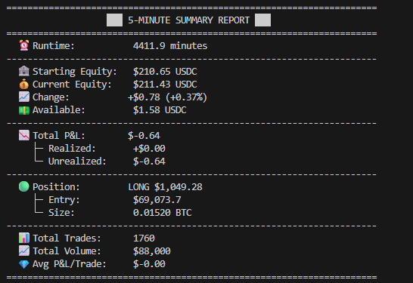413x283 pixels.
Task: Click the 'Realized:' label
Action: (72, 149)
